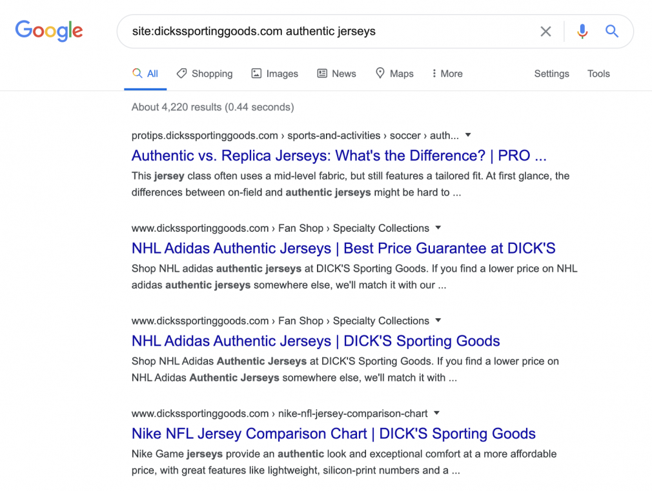Screen dimensions: 652x491
Task: Click into the search query text field
Action: [x=329, y=32]
